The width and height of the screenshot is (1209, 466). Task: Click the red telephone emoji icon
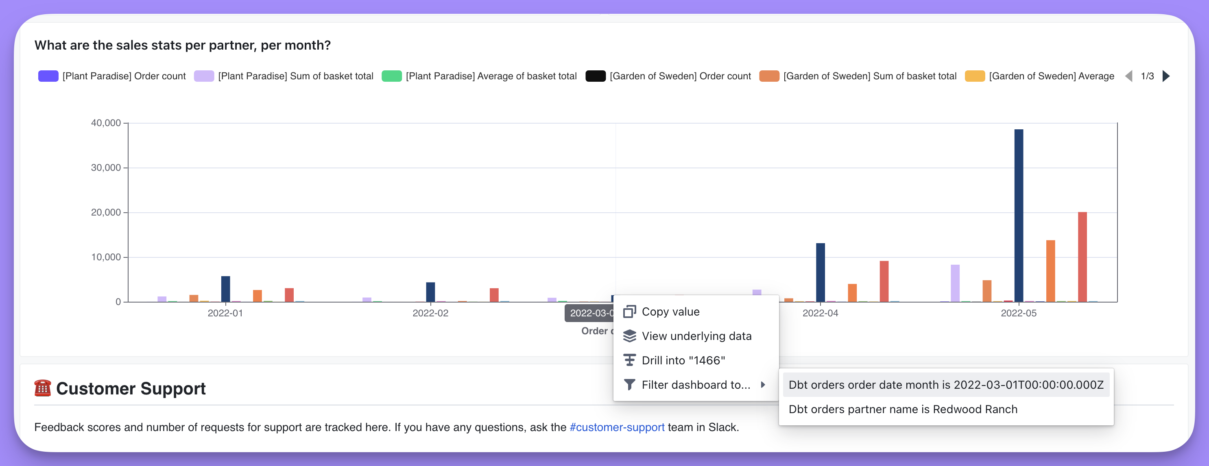pyautogui.click(x=43, y=388)
